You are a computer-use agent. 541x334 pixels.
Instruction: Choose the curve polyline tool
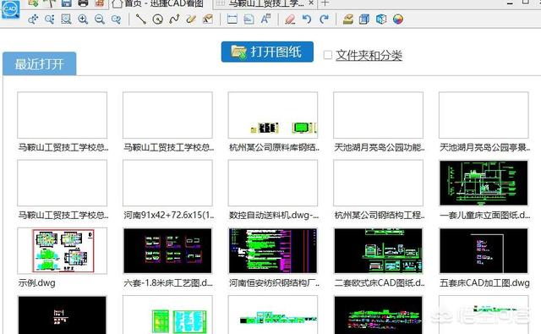click(174, 19)
